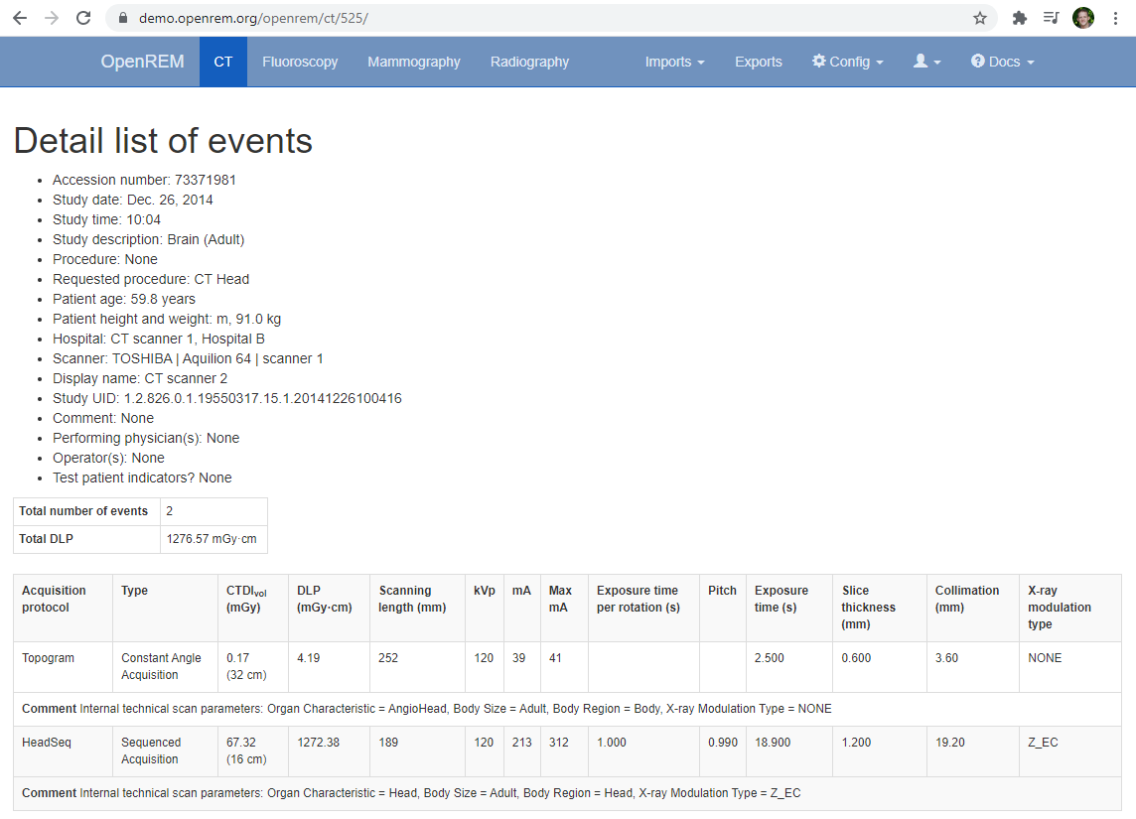
Task: Open the Exports page link
Action: [759, 62]
